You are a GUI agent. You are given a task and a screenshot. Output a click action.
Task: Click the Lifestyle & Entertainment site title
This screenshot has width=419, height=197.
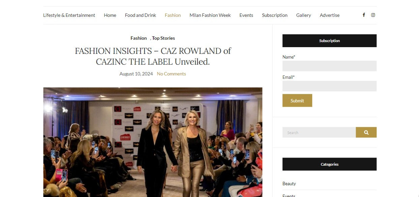click(69, 15)
